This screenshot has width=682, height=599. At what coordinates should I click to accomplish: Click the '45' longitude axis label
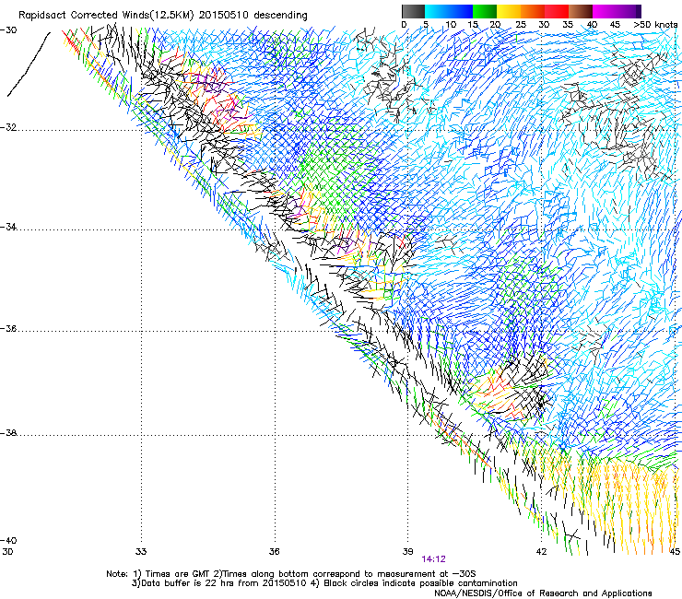pos(675,552)
